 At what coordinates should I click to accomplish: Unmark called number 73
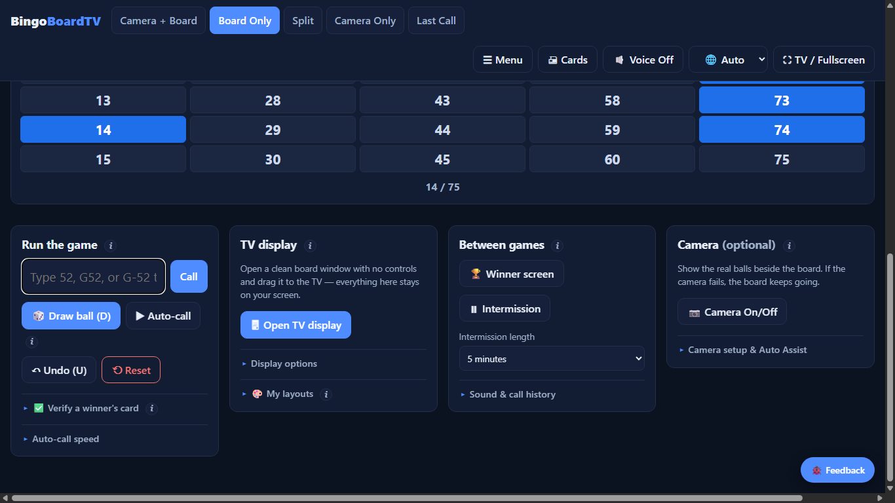pyautogui.click(x=782, y=100)
